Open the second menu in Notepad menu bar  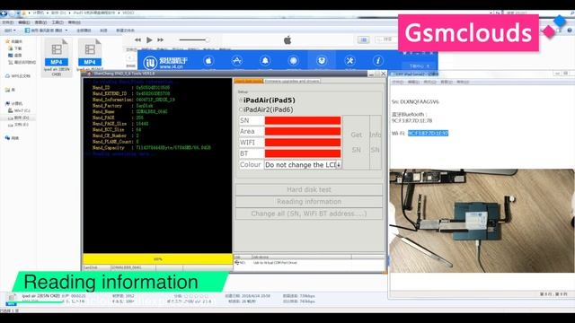(x=413, y=82)
